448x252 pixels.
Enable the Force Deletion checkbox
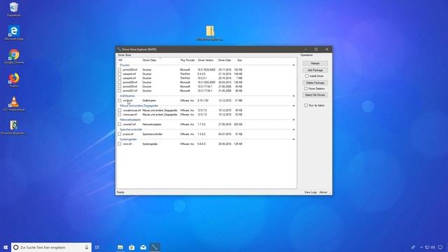[306, 89]
